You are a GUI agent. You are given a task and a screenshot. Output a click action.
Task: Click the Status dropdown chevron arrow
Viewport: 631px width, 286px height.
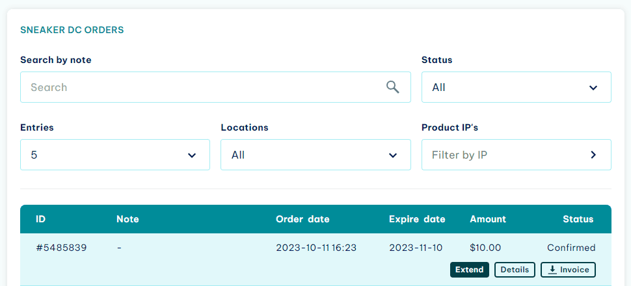pos(593,88)
